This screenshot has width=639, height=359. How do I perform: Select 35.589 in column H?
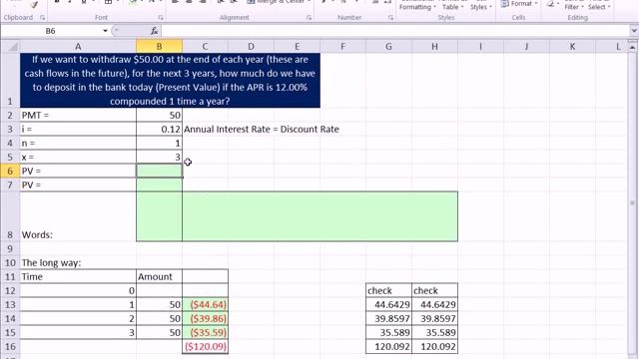[x=435, y=332]
